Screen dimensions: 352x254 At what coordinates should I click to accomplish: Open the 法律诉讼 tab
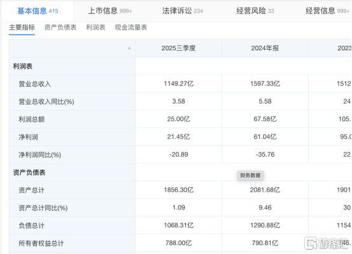click(182, 11)
